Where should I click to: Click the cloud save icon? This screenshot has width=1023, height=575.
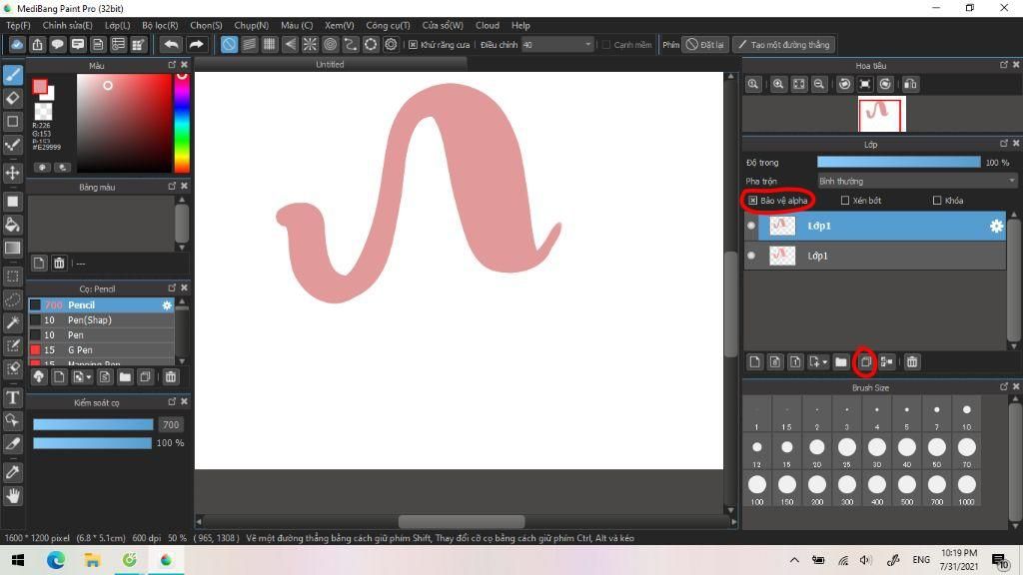(17, 44)
